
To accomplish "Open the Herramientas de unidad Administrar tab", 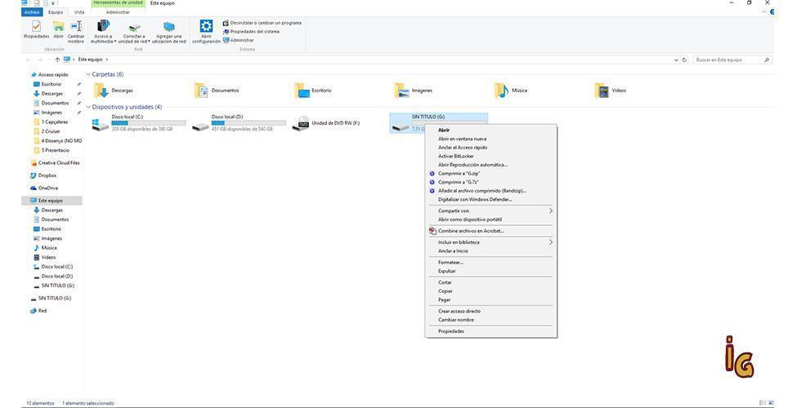I will pyautogui.click(x=118, y=11).
